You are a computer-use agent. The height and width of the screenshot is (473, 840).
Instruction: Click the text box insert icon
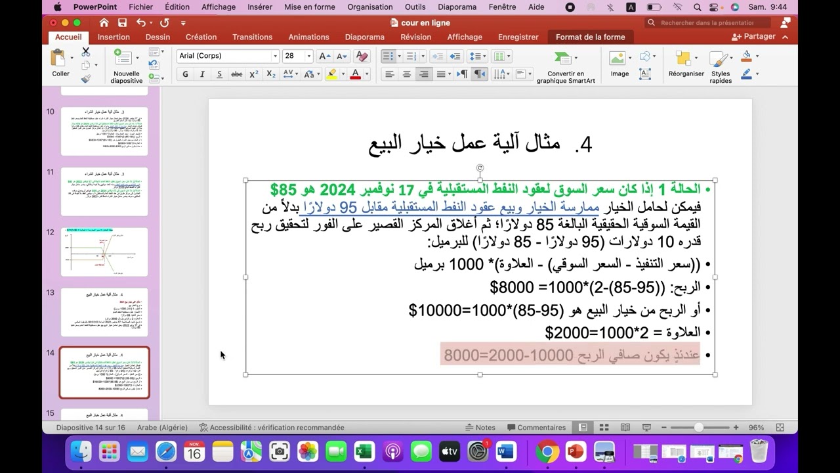[645, 74]
